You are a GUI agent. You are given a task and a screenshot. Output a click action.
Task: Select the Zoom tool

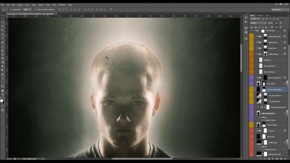tap(2, 95)
